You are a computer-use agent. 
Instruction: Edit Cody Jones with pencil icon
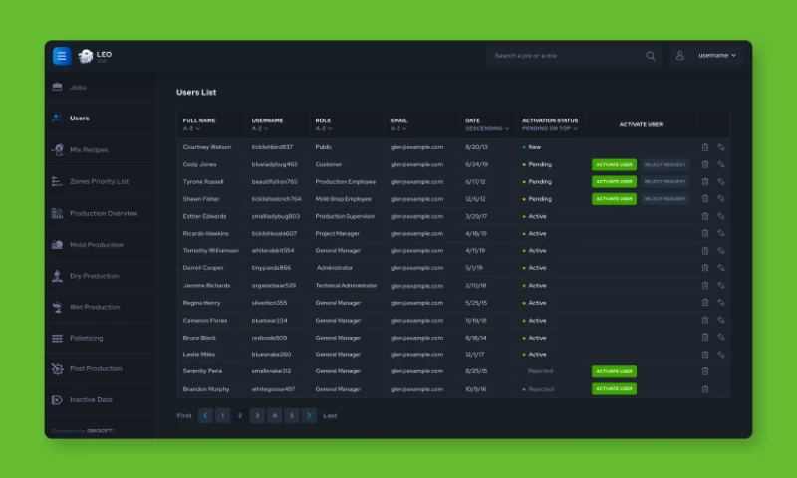click(x=720, y=164)
